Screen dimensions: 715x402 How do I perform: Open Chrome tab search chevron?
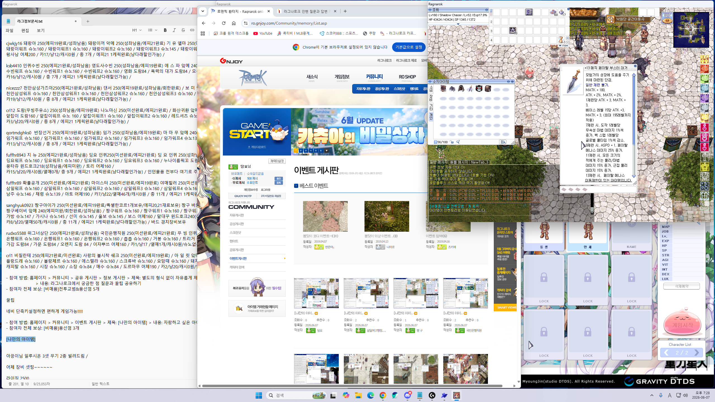(x=203, y=11)
